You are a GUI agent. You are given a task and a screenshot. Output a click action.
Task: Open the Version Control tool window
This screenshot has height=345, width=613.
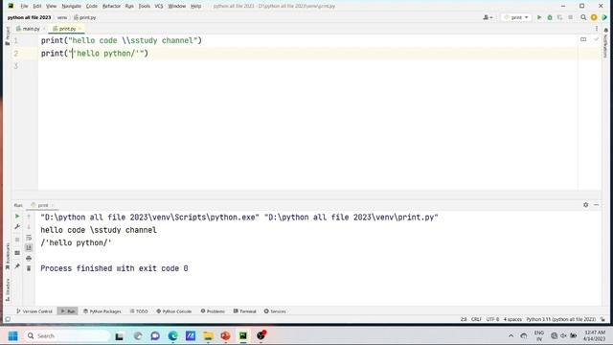pos(34,311)
